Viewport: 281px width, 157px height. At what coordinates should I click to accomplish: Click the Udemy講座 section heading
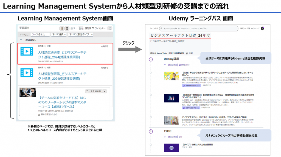pos(171,59)
